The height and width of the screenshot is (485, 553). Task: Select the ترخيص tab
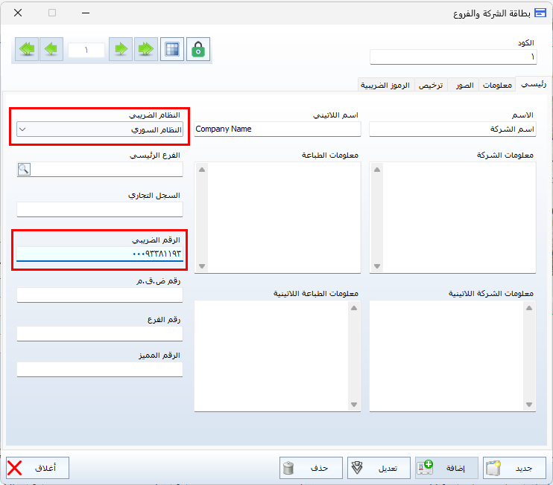click(431, 86)
